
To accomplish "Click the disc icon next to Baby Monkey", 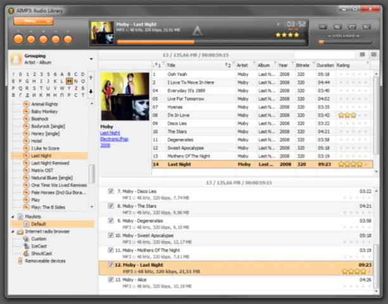I will [26, 111].
